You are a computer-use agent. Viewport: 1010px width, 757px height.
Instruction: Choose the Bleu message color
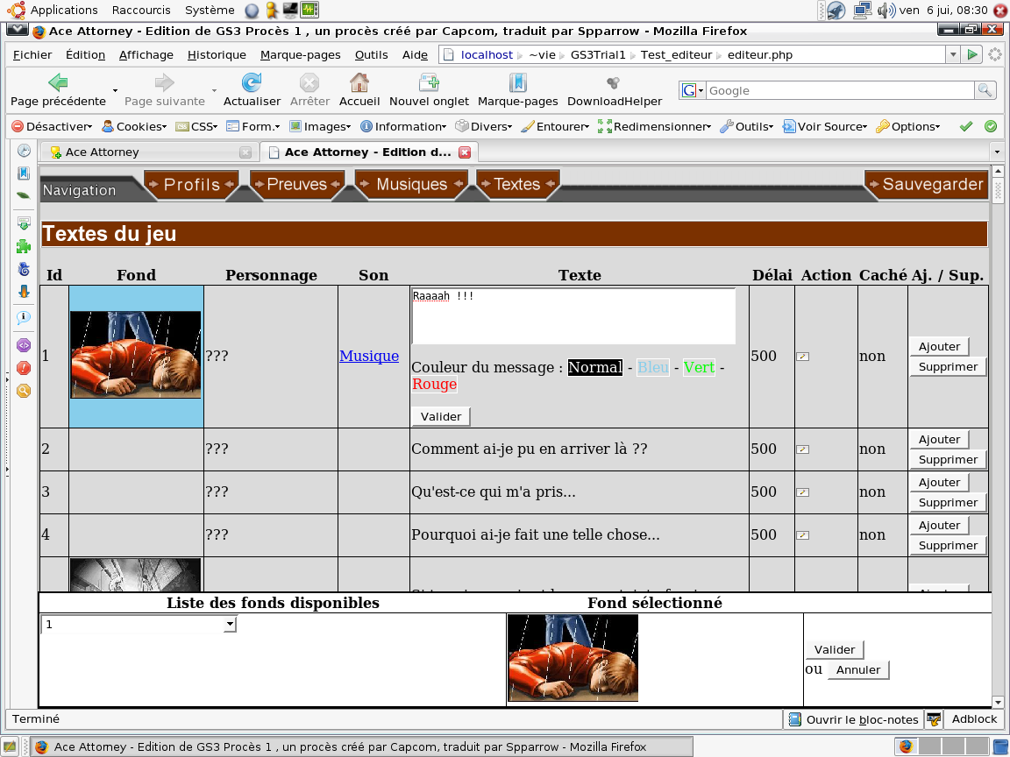pos(653,368)
